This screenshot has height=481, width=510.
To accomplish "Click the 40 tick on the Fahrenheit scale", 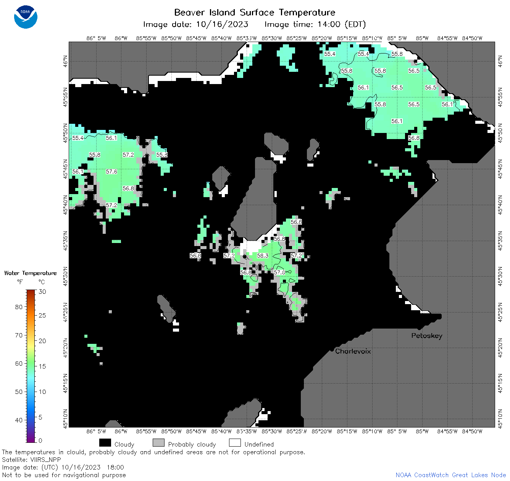I will click(x=19, y=420).
